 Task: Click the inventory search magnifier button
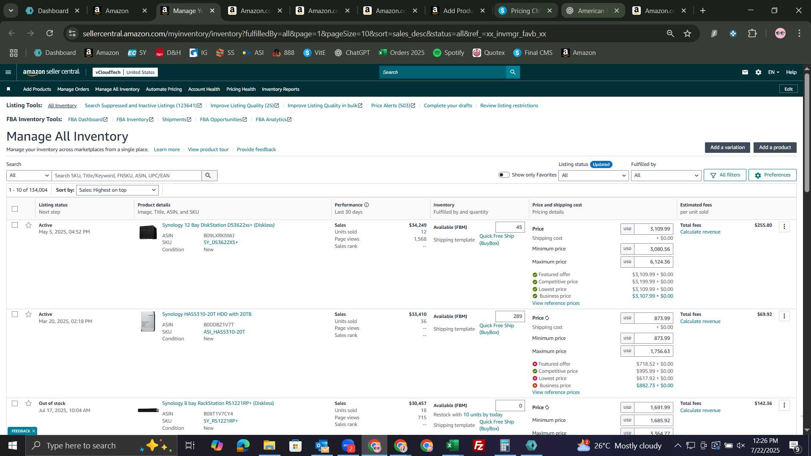[208, 176]
